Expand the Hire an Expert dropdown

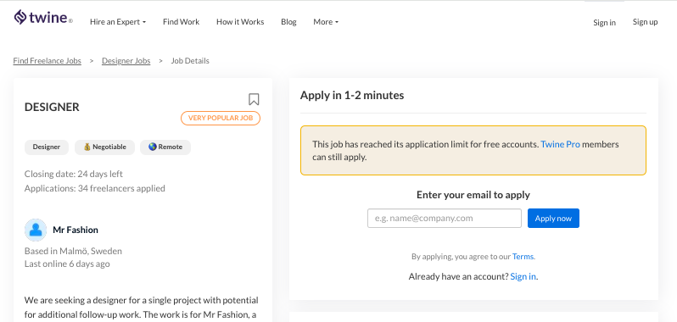(118, 22)
